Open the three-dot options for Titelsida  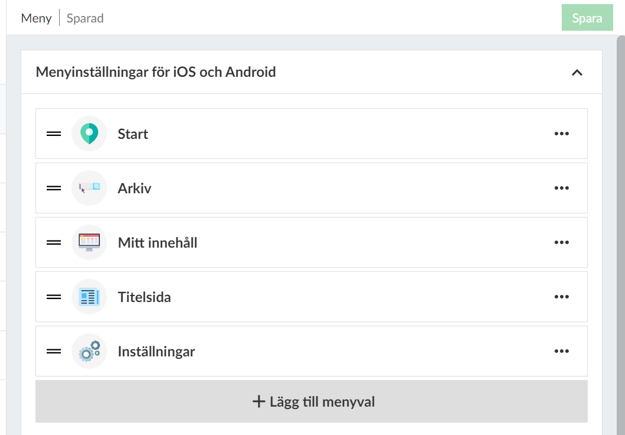(561, 297)
